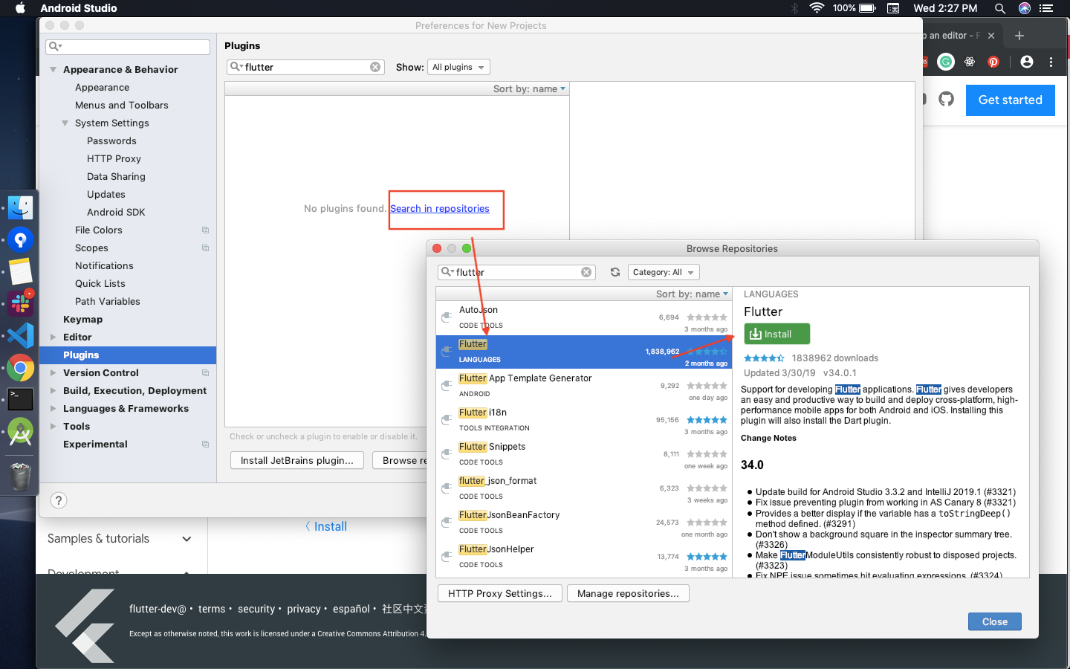Expand Languages & Frameworks section

53,409
